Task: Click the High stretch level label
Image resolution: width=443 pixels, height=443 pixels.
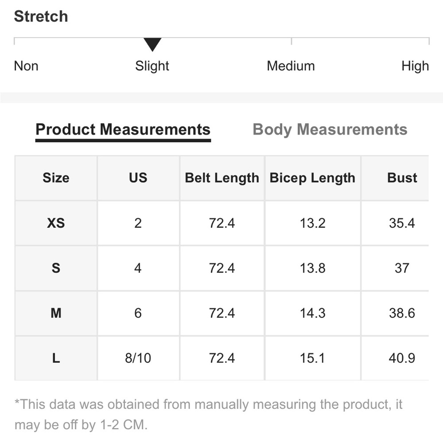Action: click(x=415, y=66)
